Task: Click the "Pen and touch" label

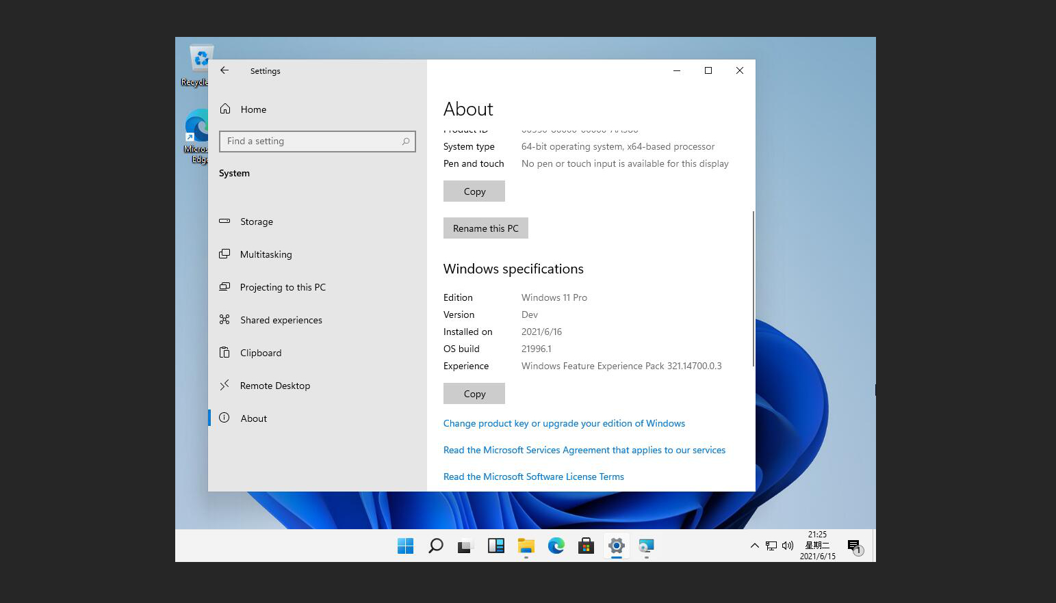Action: click(474, 163)
